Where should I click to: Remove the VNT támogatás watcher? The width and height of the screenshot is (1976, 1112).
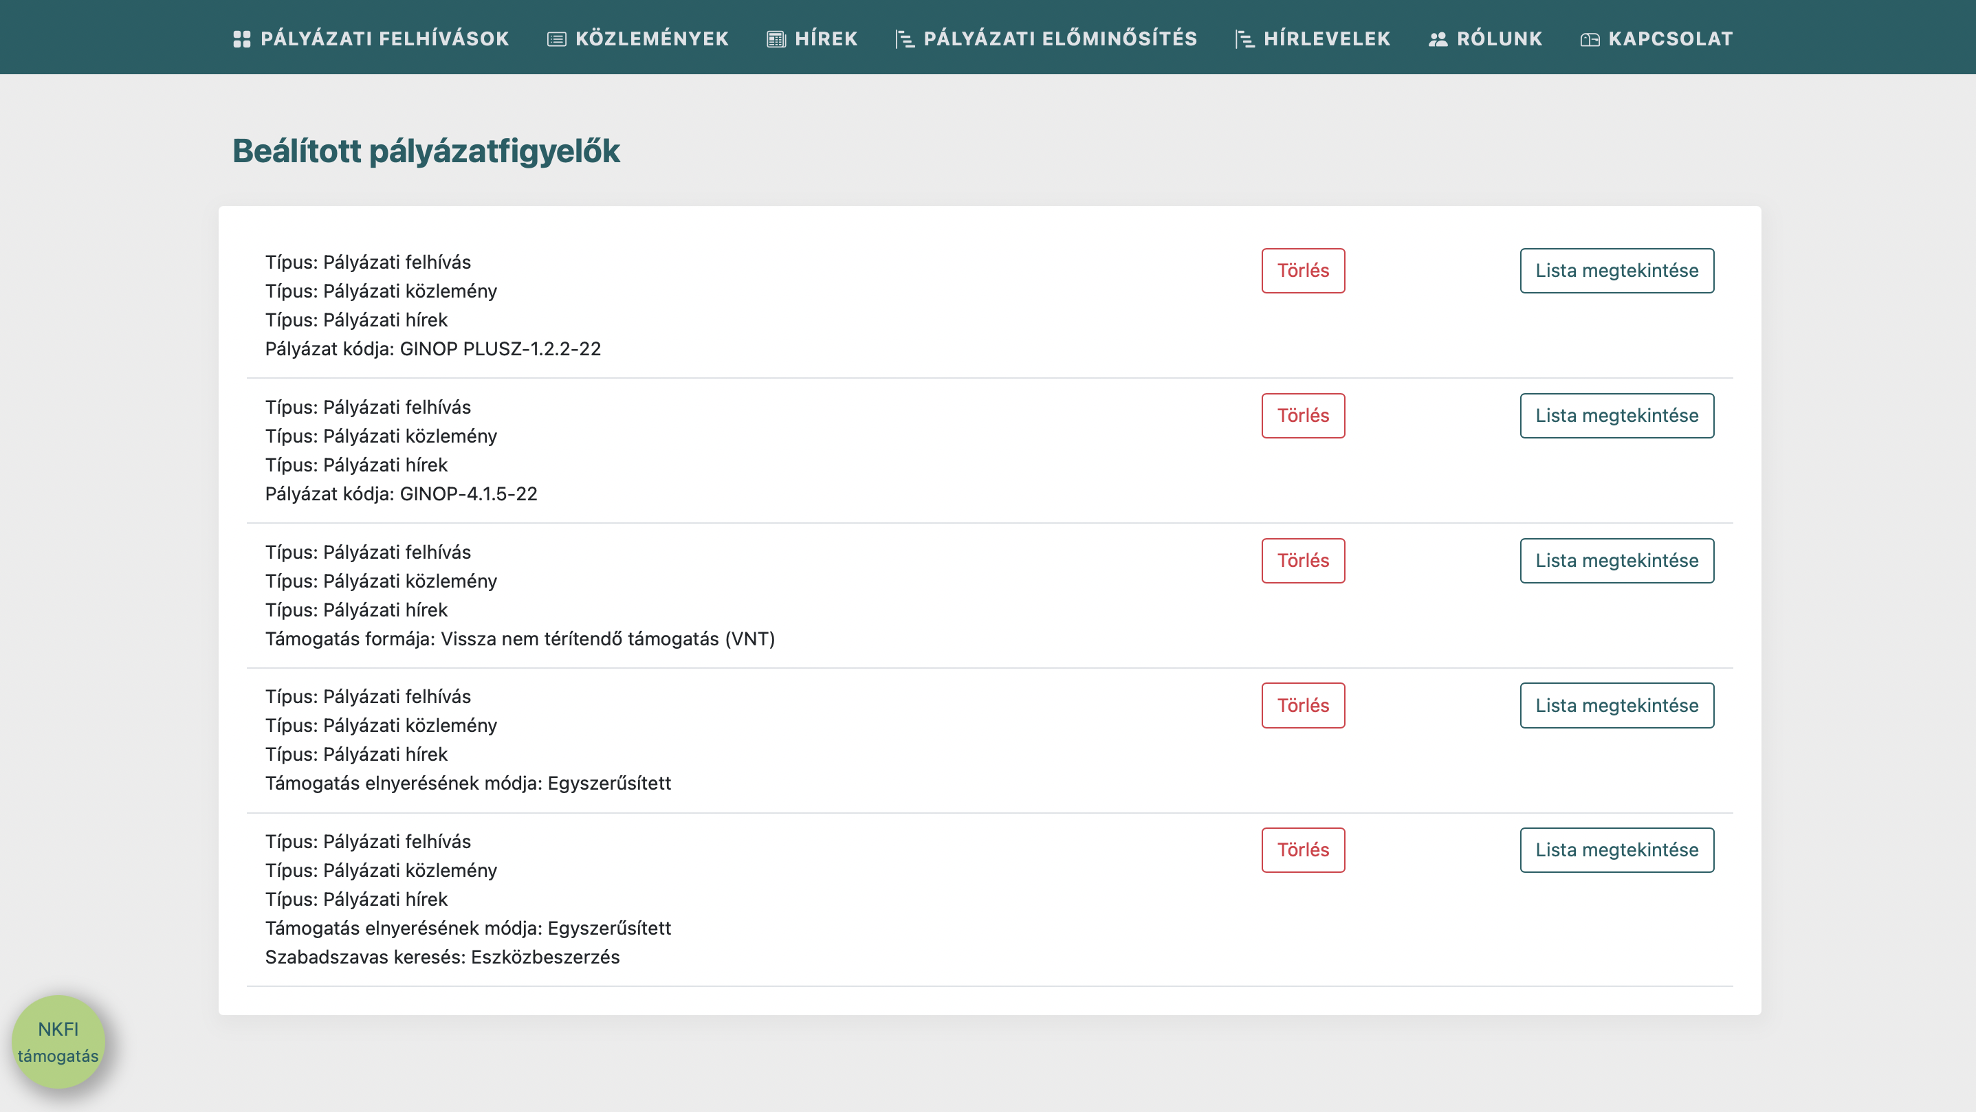click(1302, 561)
